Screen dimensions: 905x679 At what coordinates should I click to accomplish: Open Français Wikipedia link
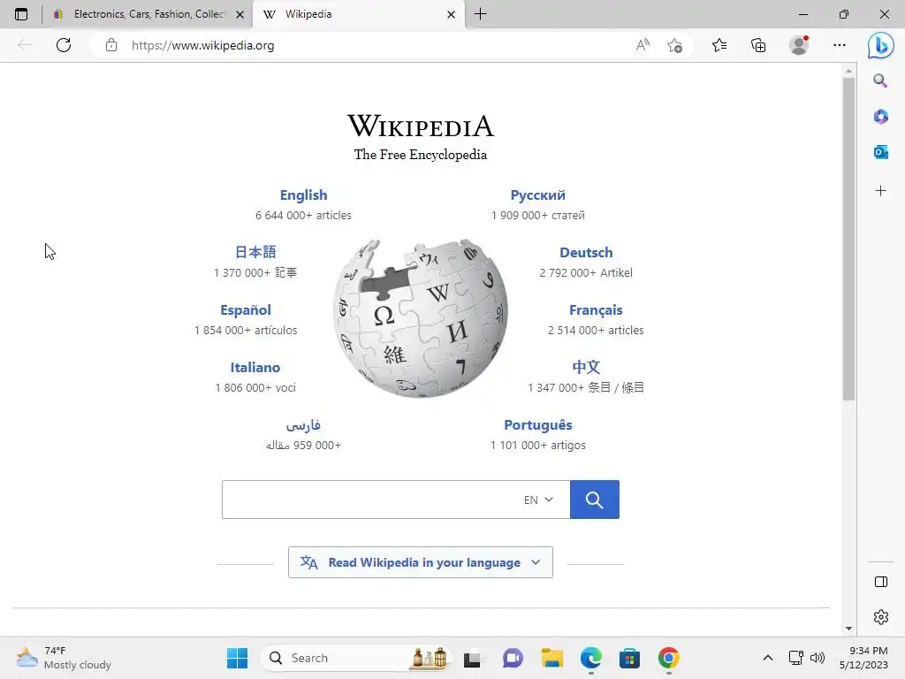[x=596, y=310]
